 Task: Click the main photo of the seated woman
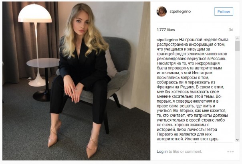tap(76, 81)
